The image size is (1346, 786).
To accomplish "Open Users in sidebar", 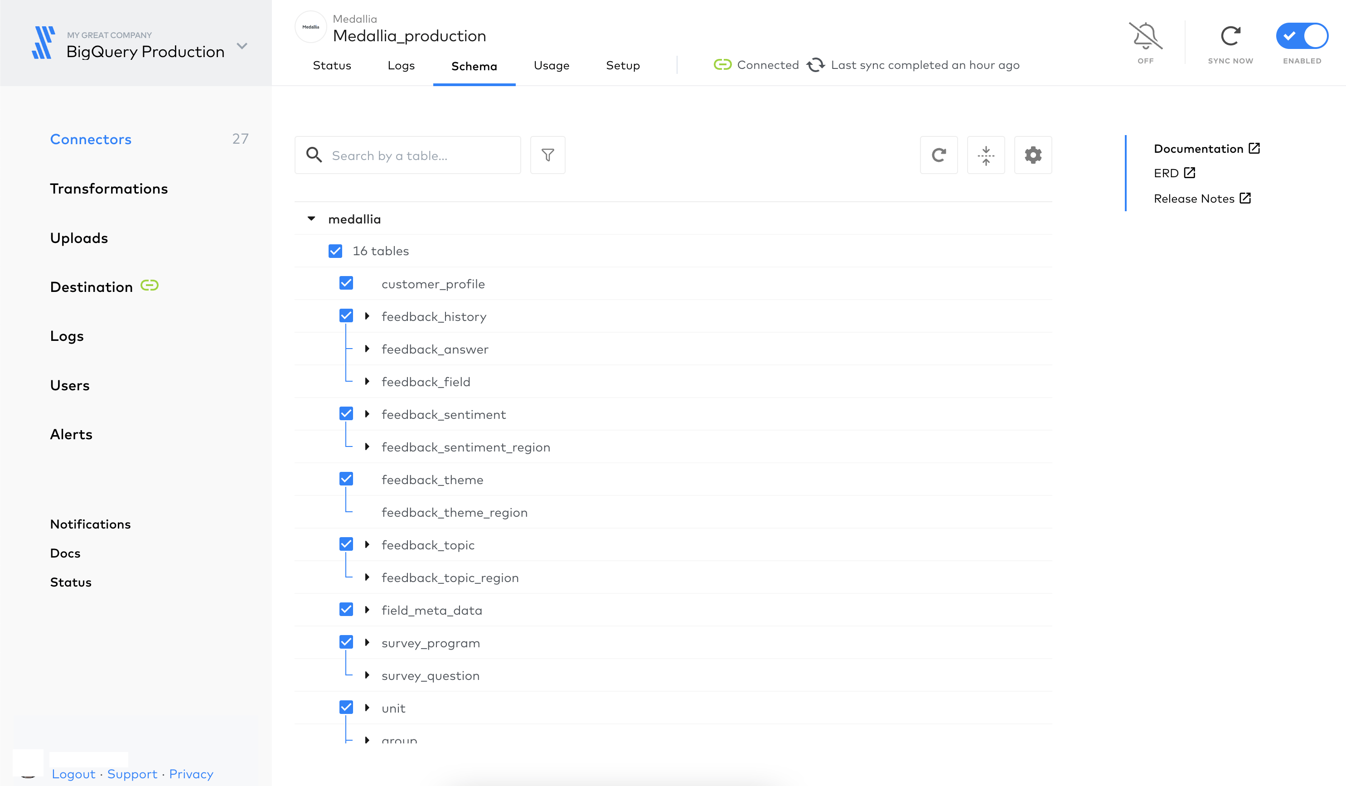I will pyautogui.click(x=69, y=385).
